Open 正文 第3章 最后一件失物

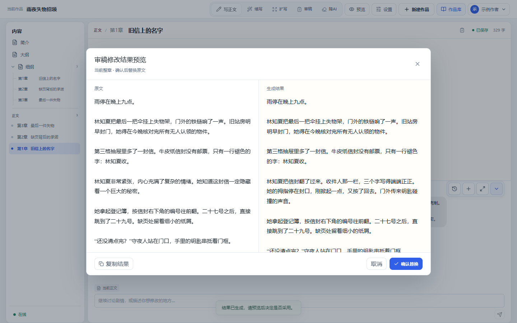click(45, 126)
